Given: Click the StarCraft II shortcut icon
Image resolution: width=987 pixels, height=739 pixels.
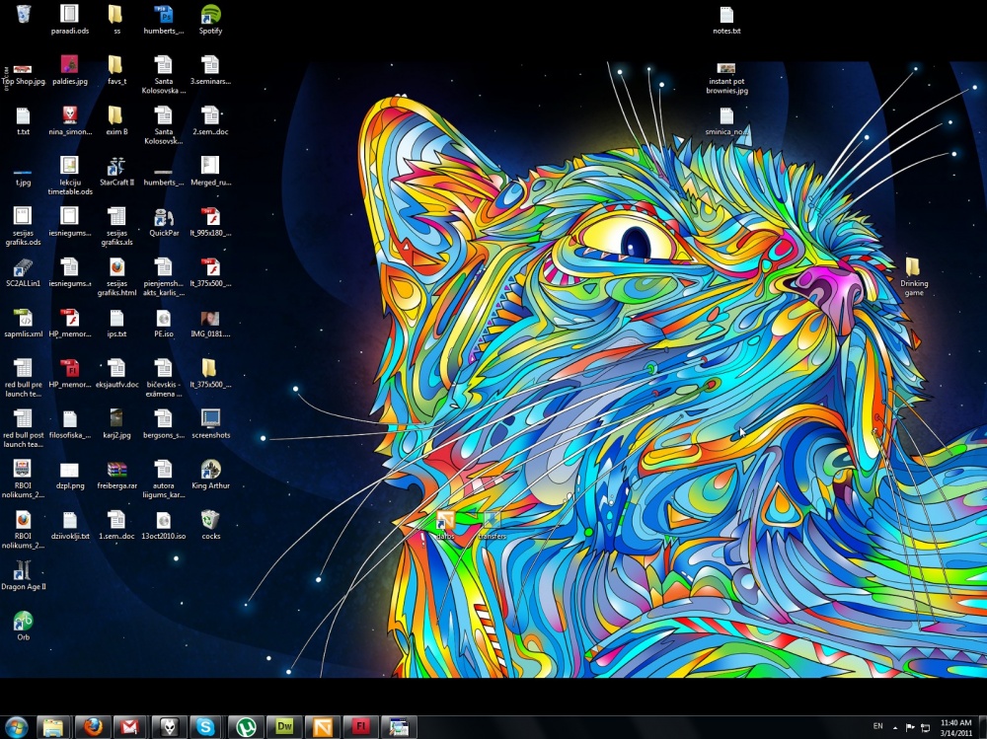Looking at the screenshot, I should (116, 166).
